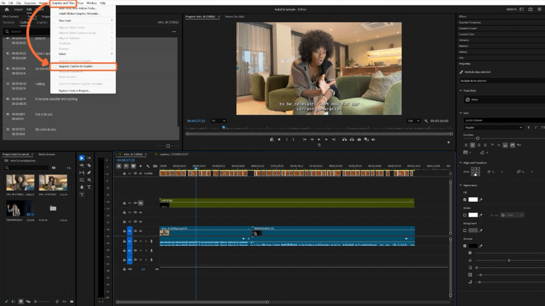Image resolution: width=545 pixels, height=306 pixels.
Task: Open the program monitor button editor plus
Action: coord(448,142)
